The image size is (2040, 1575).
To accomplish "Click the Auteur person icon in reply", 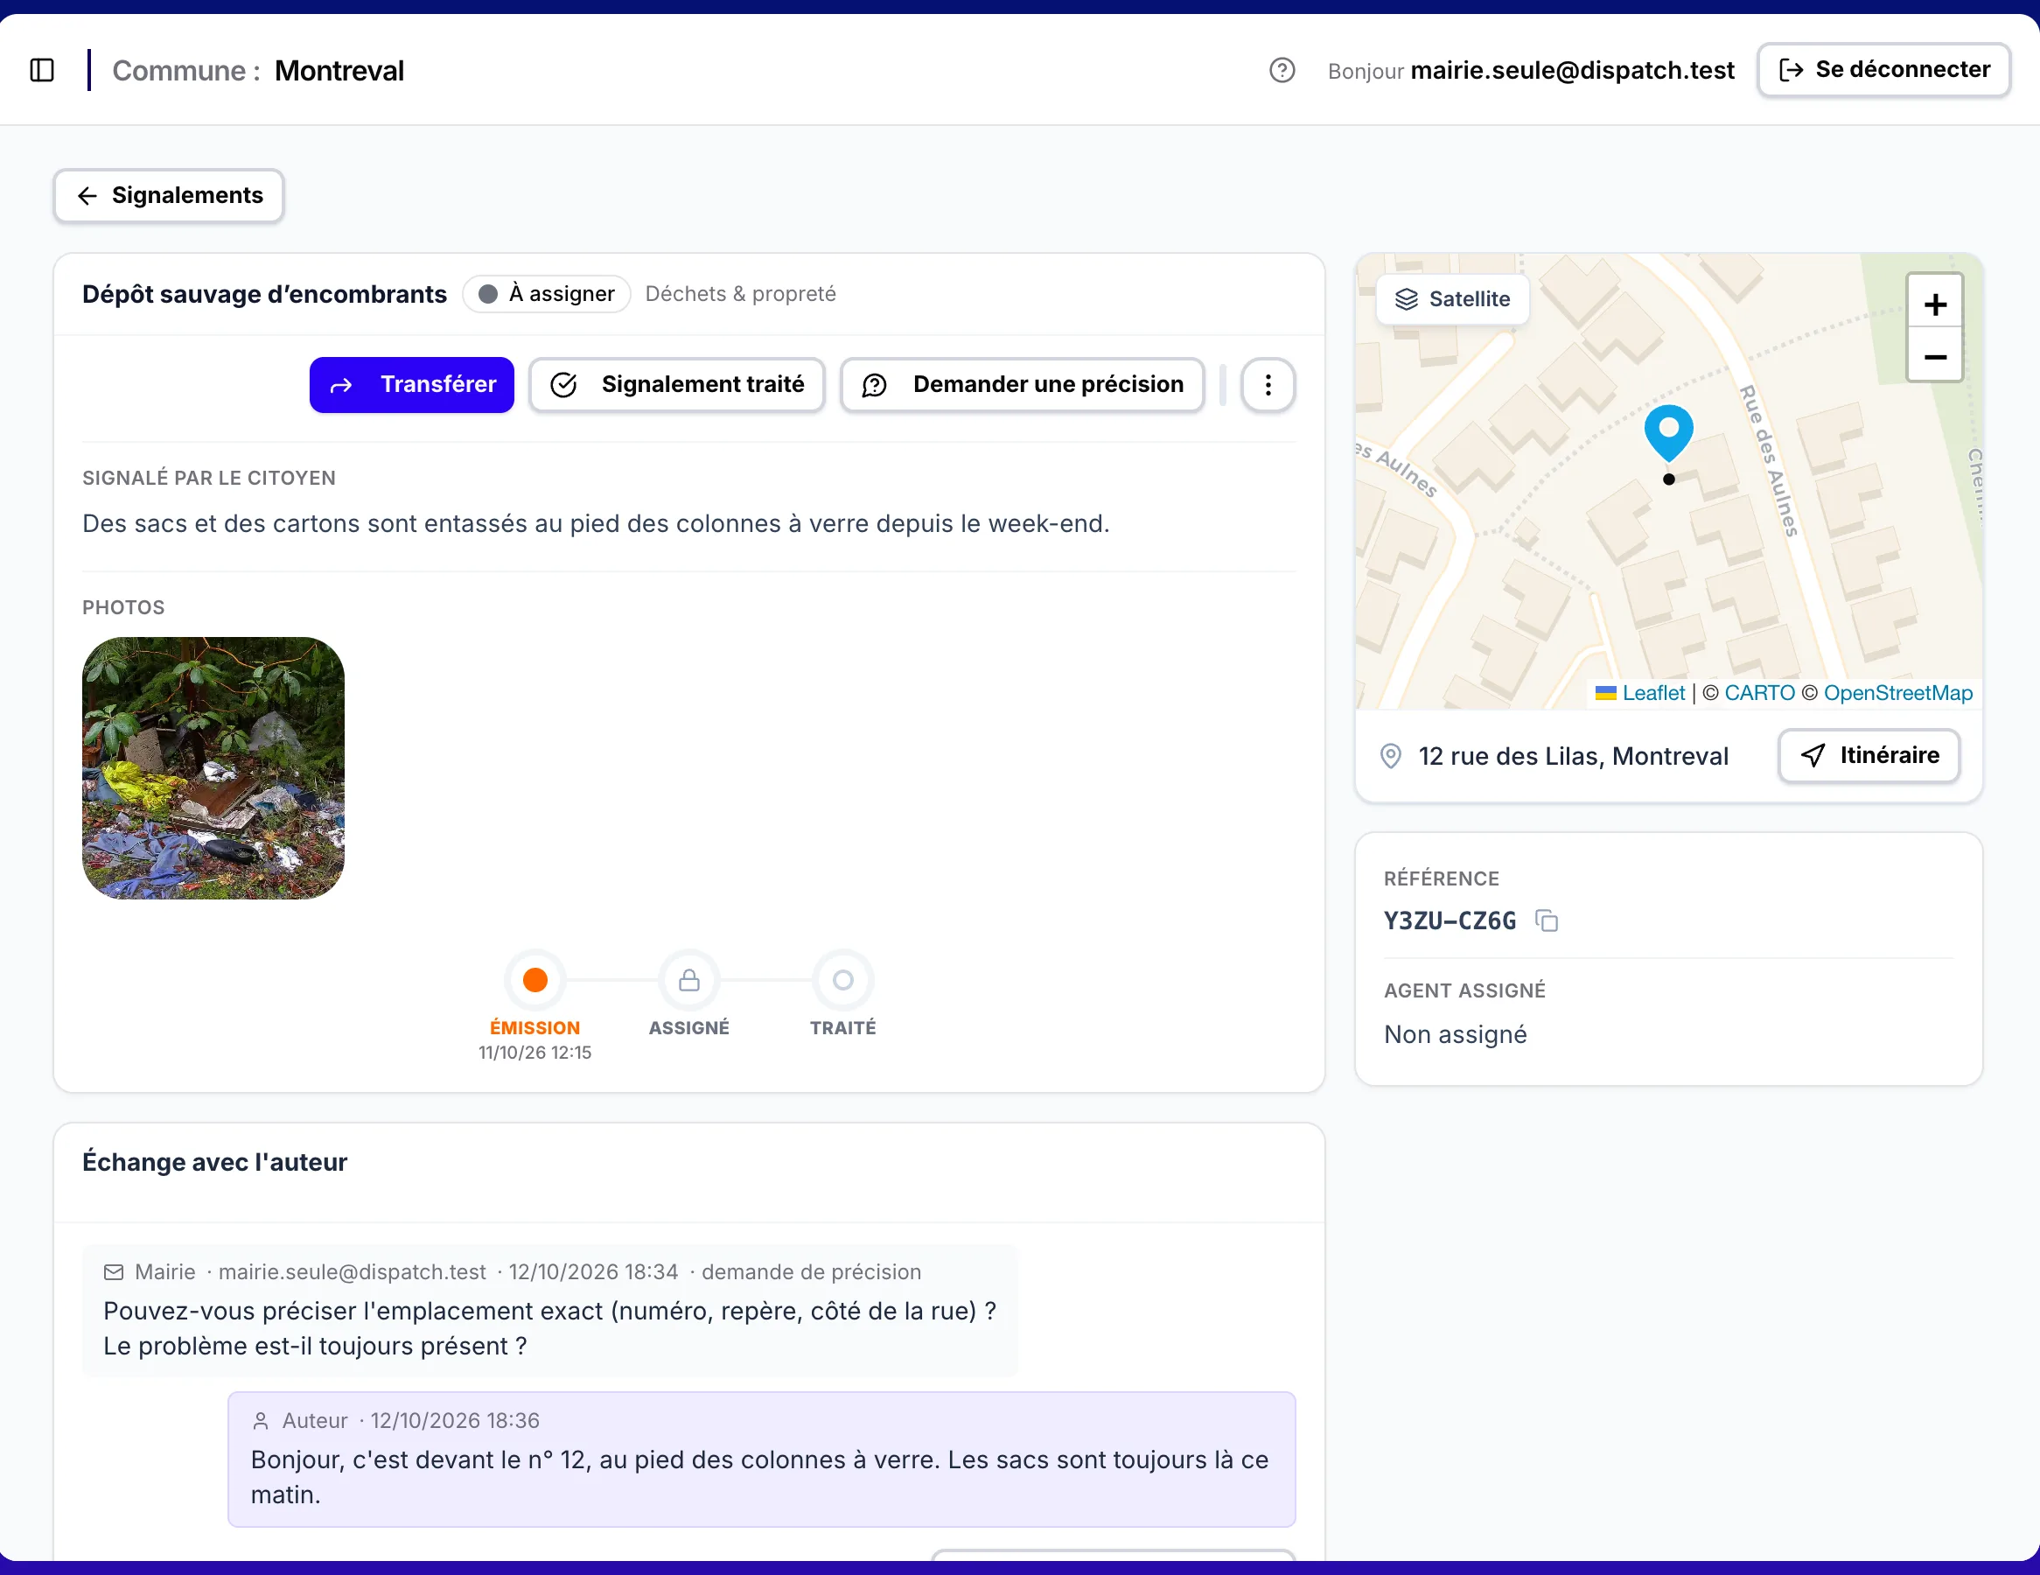I will click(261, 1421).
